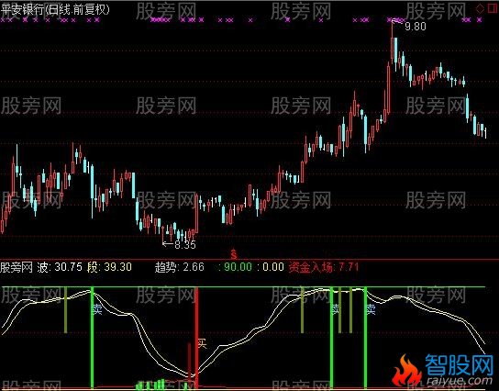This screenshot has height=391, width=499.
Task: Click the red square icon at chart top-right
Action: point(493,9)
